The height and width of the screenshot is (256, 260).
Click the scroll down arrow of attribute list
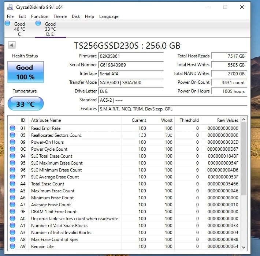244,247
